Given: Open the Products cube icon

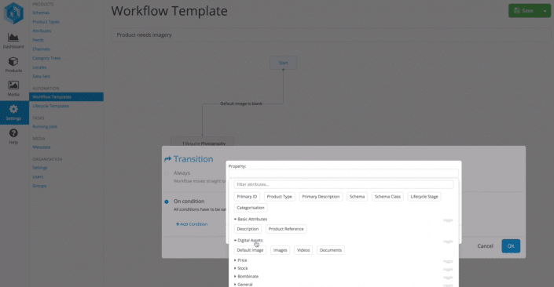Looking at the screenshot, I should tap(13, 61).
